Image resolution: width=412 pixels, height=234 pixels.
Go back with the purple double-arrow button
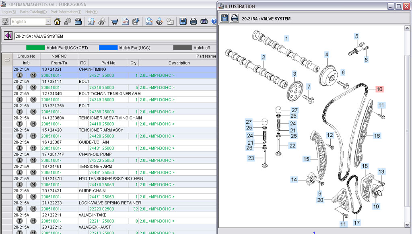click(x=8, y=36)
